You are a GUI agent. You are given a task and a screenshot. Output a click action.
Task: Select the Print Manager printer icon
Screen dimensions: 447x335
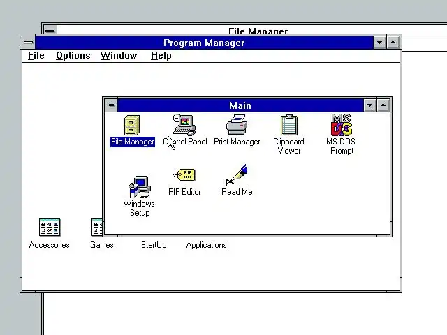[x=237, y=124]
